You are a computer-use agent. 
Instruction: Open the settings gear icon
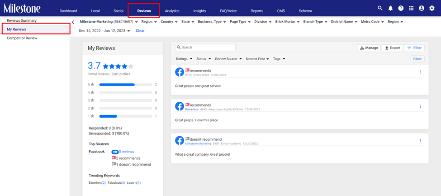point(432,9)
